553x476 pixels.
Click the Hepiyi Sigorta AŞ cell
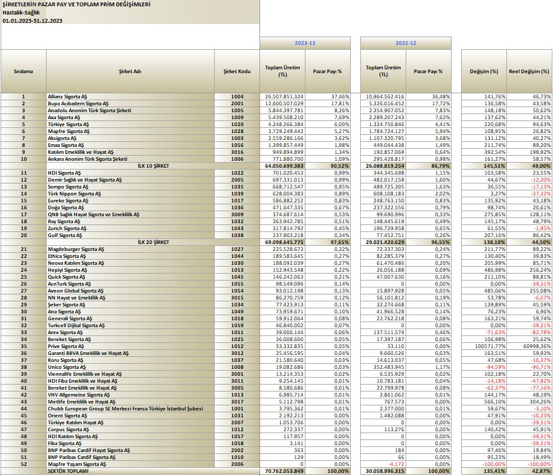(x=130, y=270)
